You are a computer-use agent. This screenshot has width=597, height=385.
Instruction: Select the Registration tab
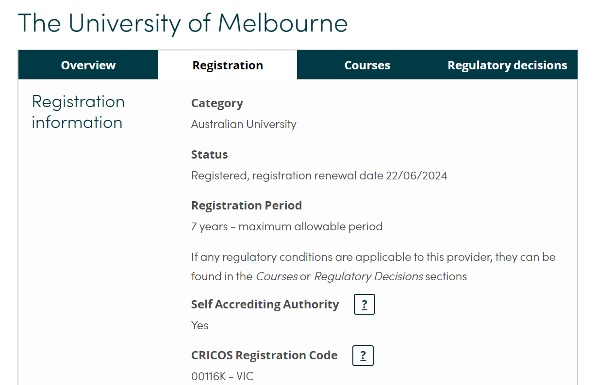(x=228, y=65)
